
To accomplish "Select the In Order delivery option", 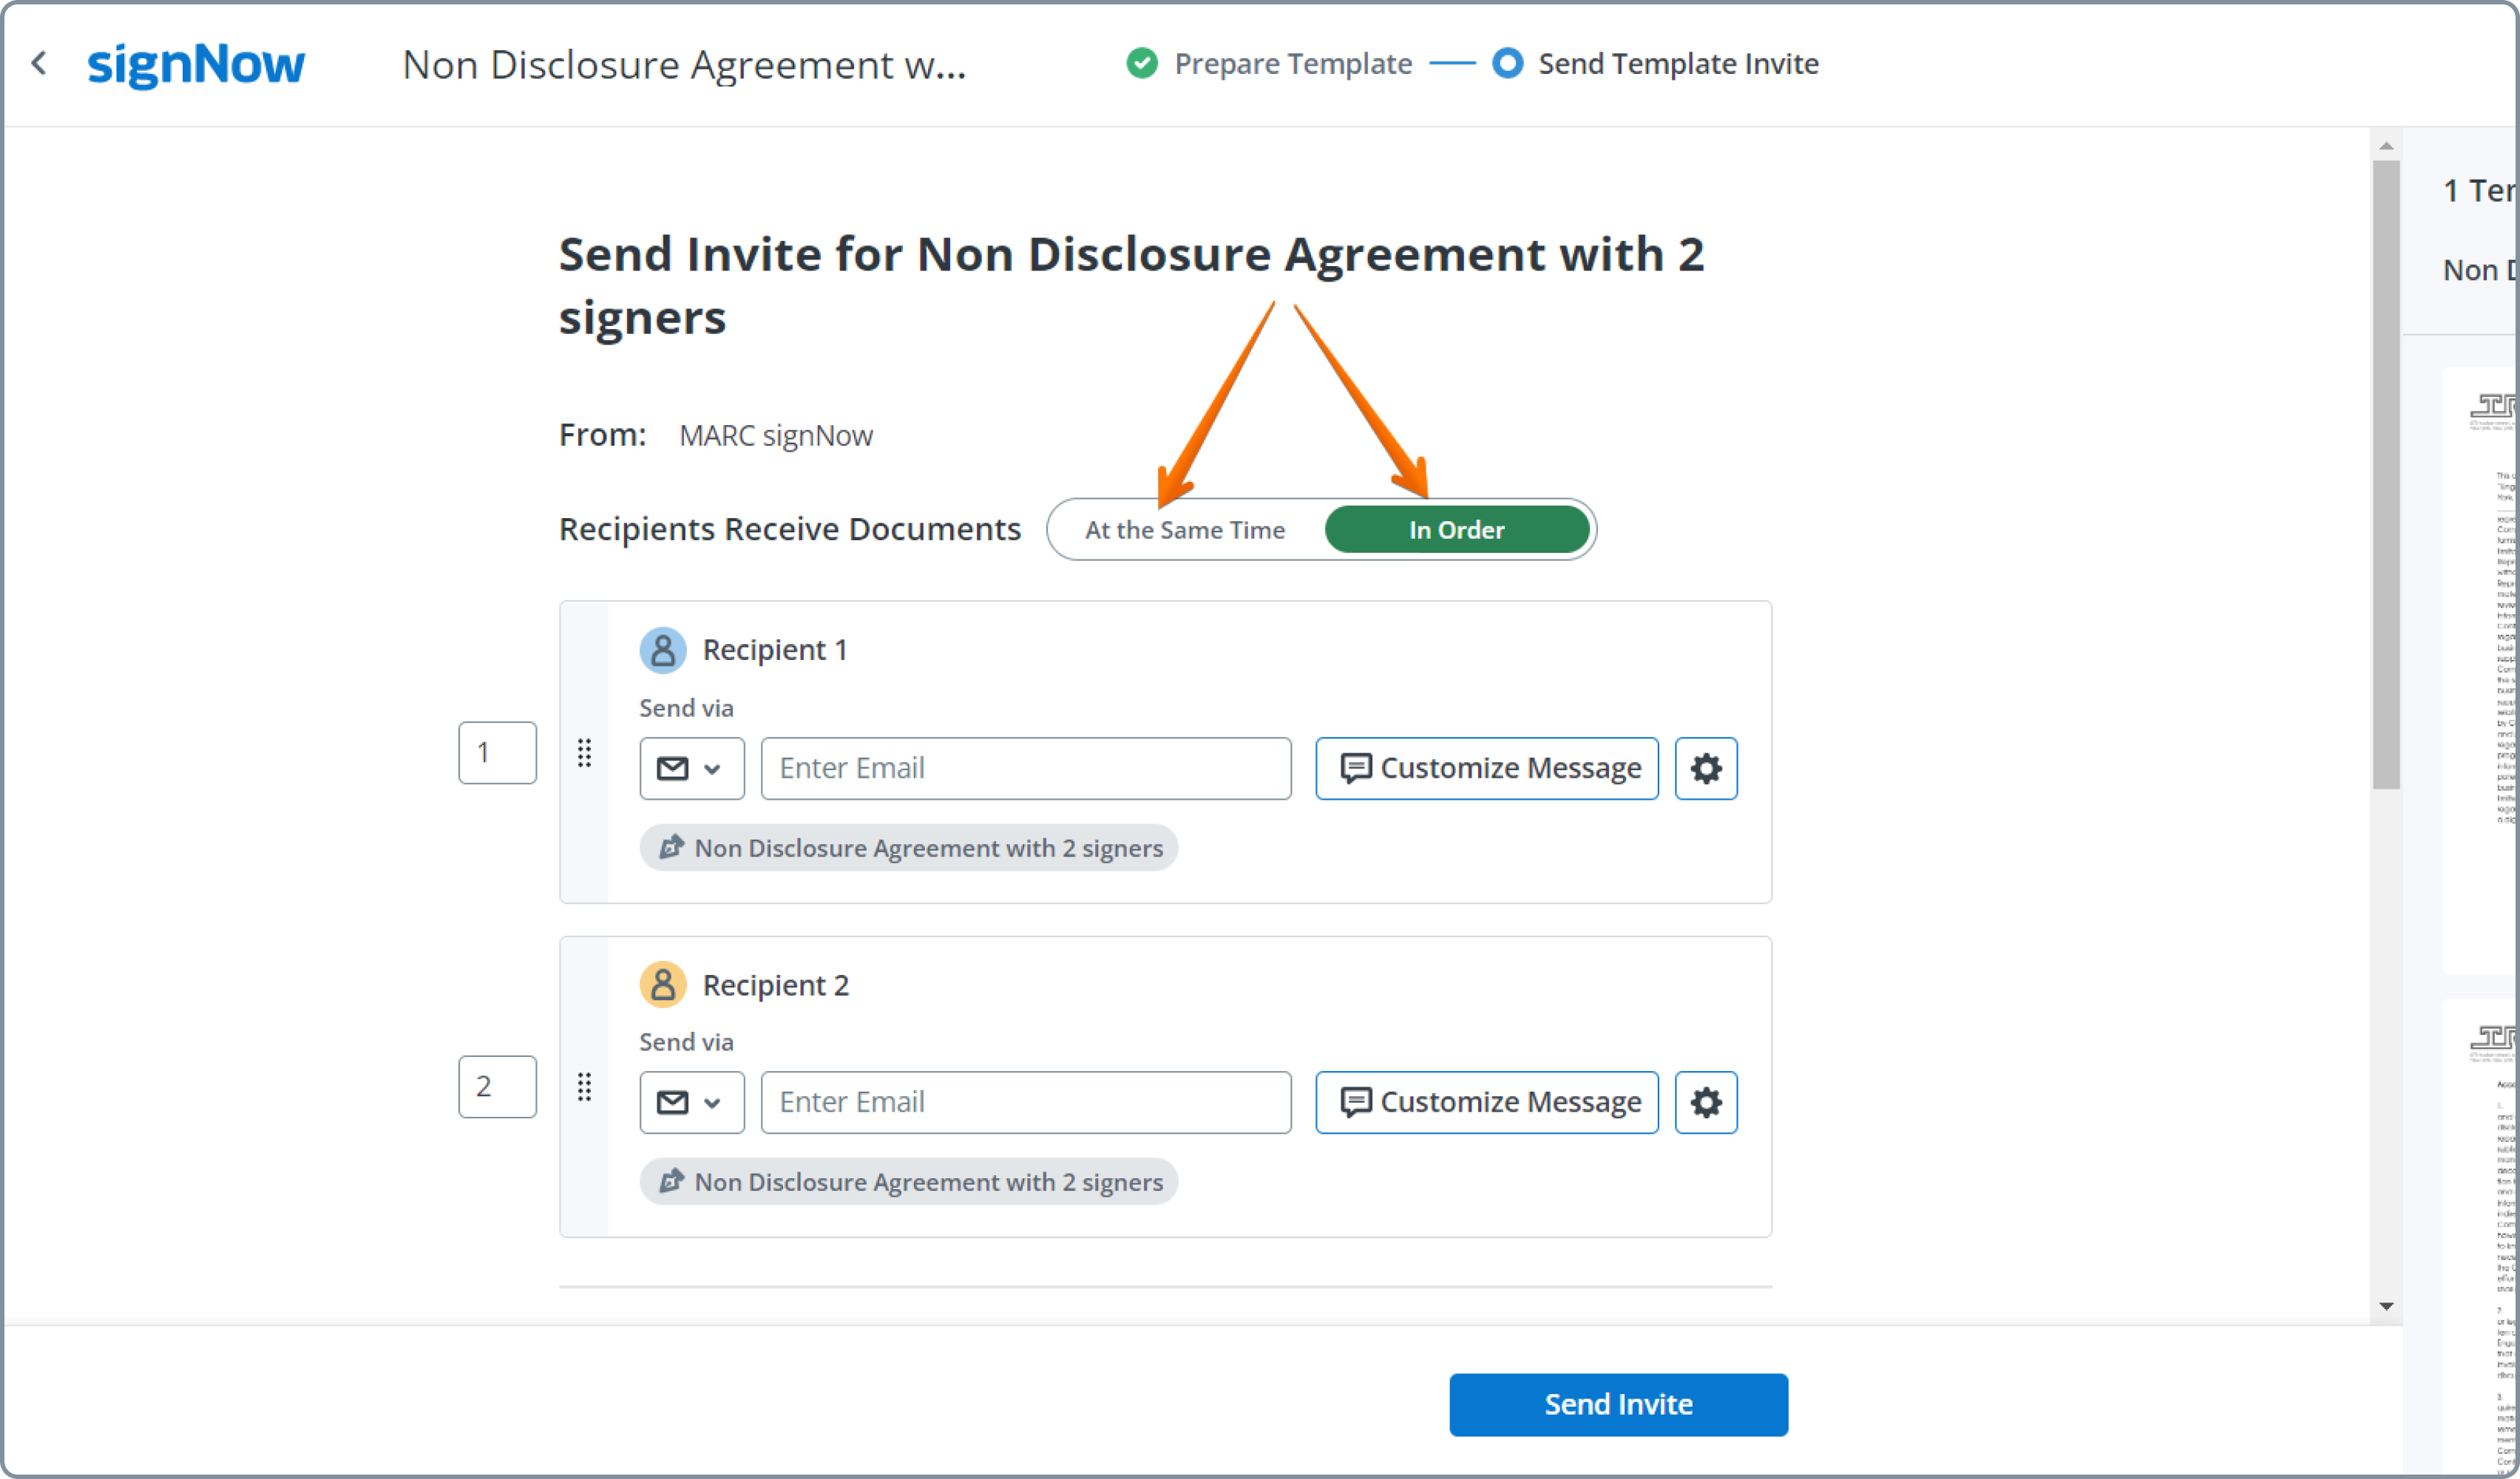I will (1456, 530).
